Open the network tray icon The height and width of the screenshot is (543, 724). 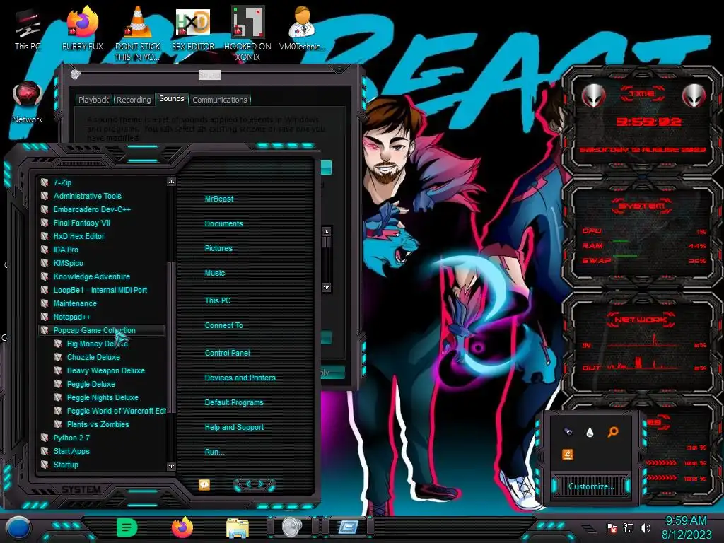coord(628,527)
